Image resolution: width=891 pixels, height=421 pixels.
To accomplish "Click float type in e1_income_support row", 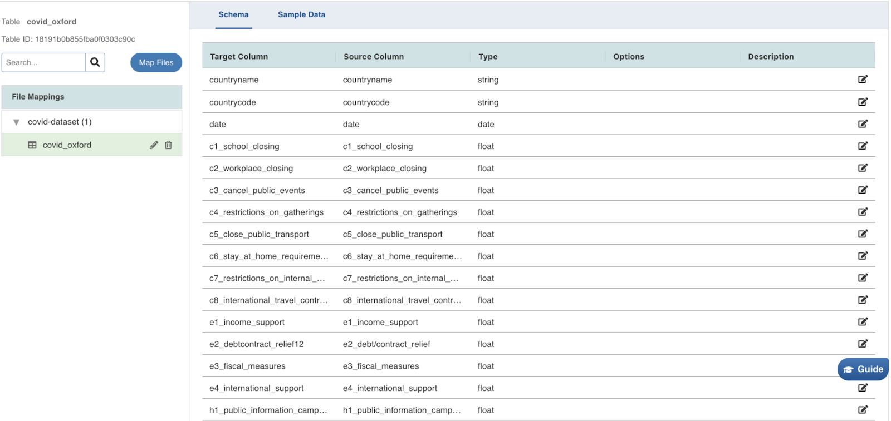I will tap(486, 322).
